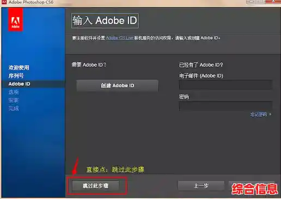Click the Photoshop CS6 title bar icon
Image resolution: width=281 pixels, height=199 pixels.
4,2
